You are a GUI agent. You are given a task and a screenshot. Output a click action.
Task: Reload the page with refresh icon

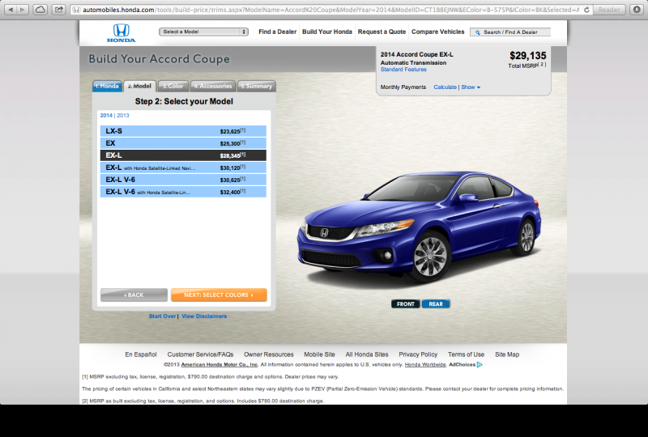tap(586, 10)
